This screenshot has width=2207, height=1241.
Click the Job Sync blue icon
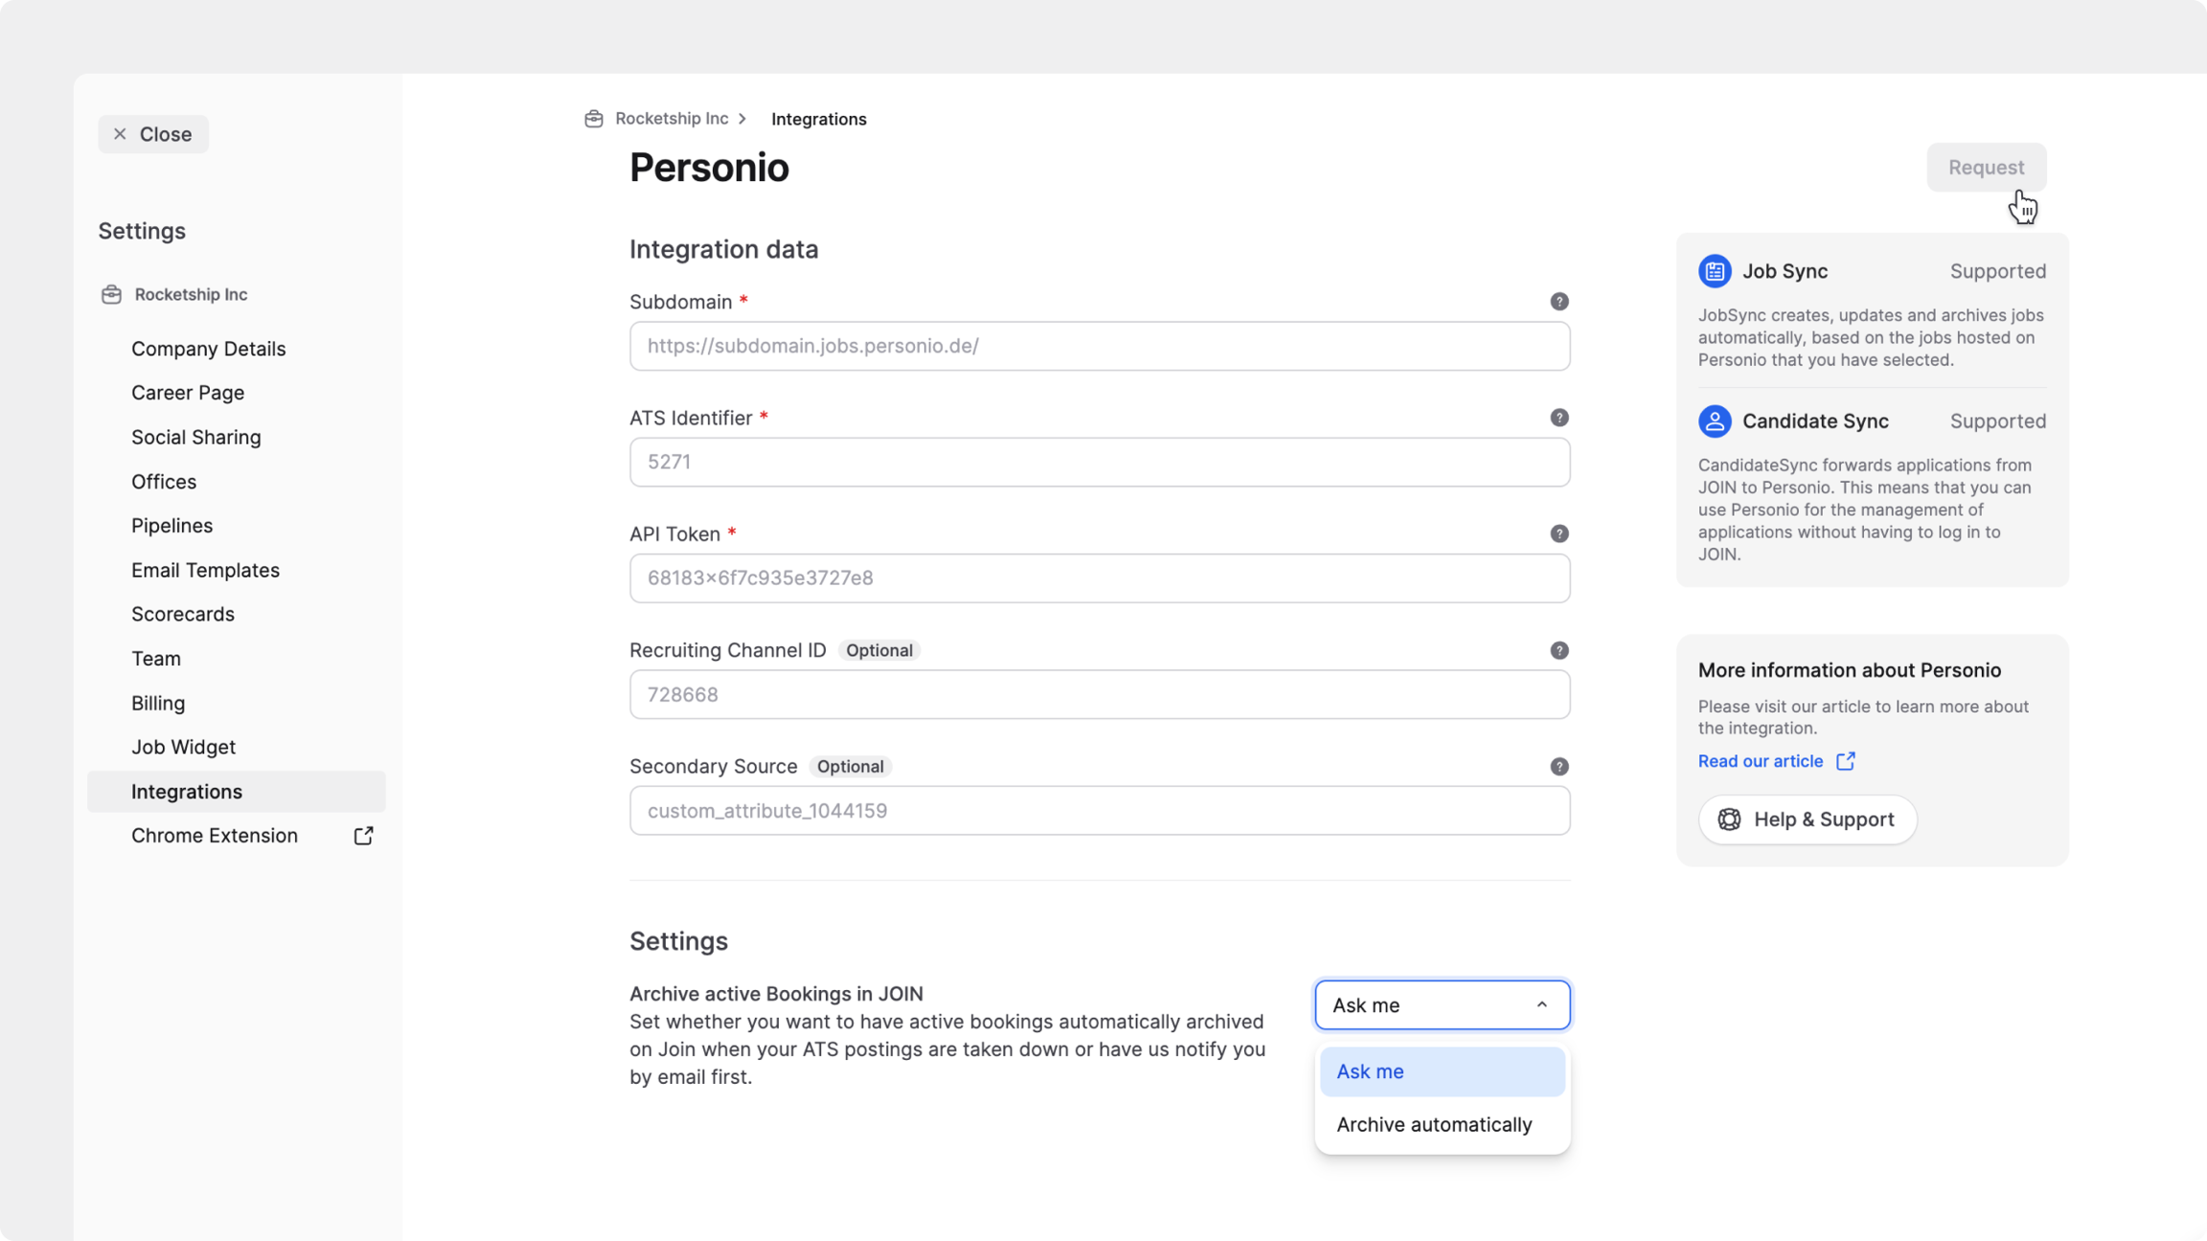coord(1714,271)
